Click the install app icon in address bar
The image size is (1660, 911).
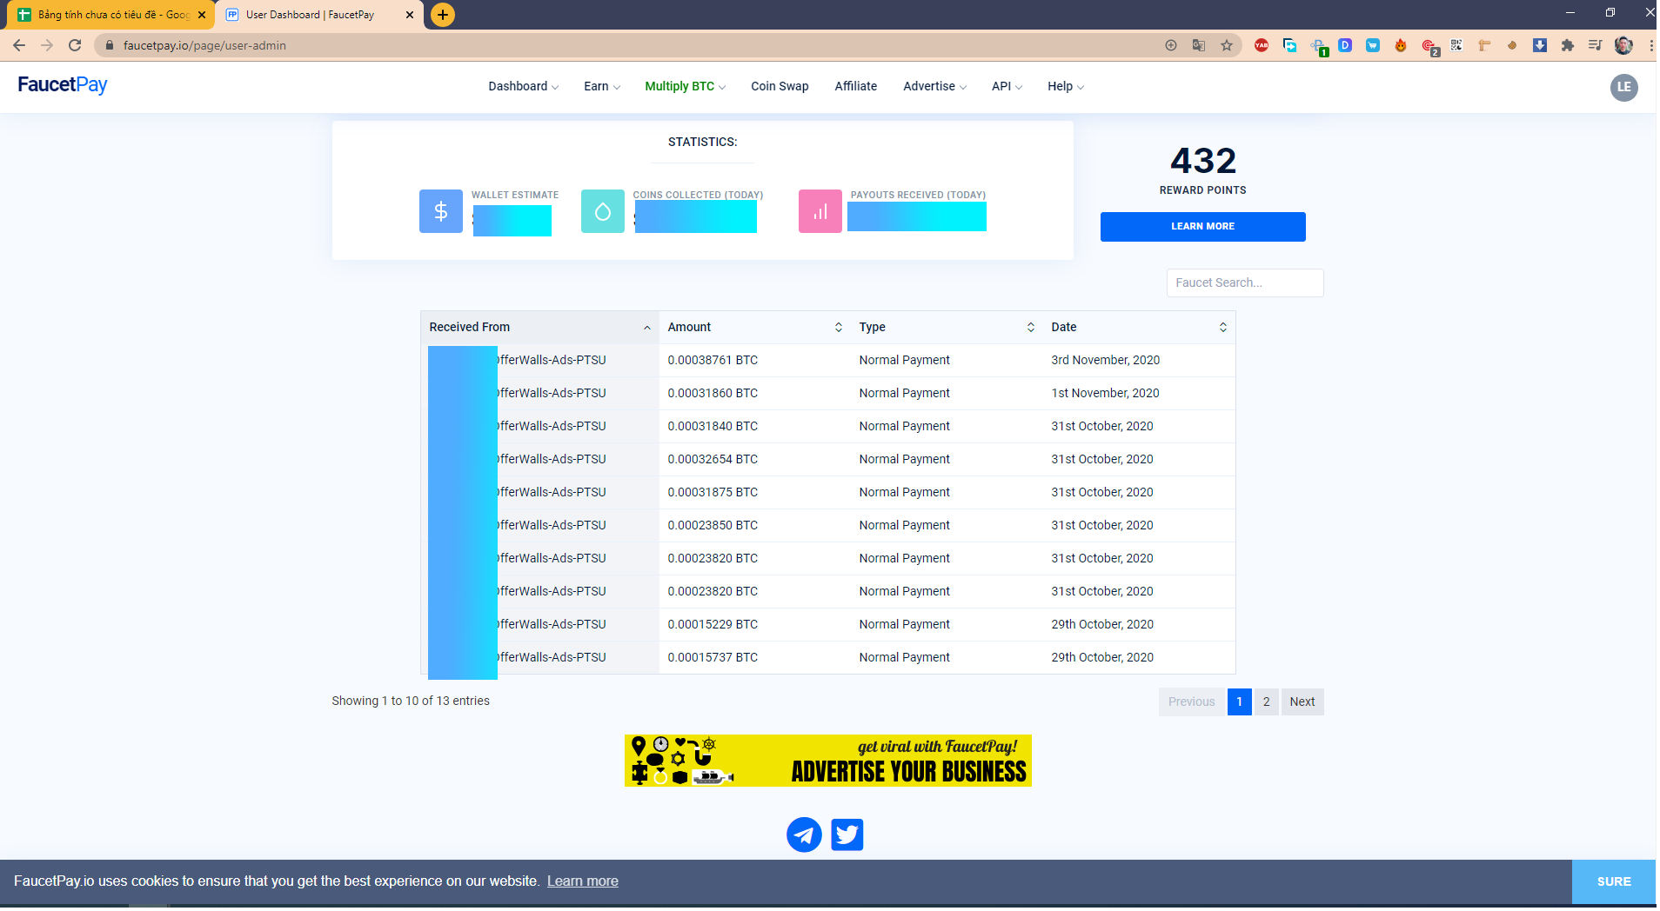coord(1171,45)
